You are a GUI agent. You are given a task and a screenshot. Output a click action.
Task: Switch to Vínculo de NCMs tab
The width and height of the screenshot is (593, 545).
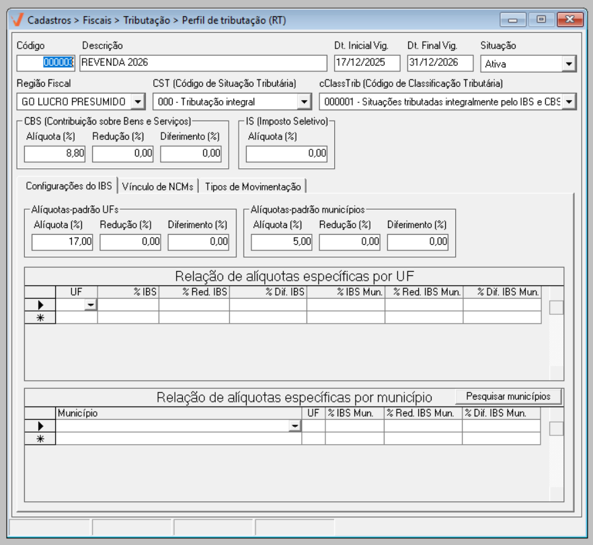(159, 186)
